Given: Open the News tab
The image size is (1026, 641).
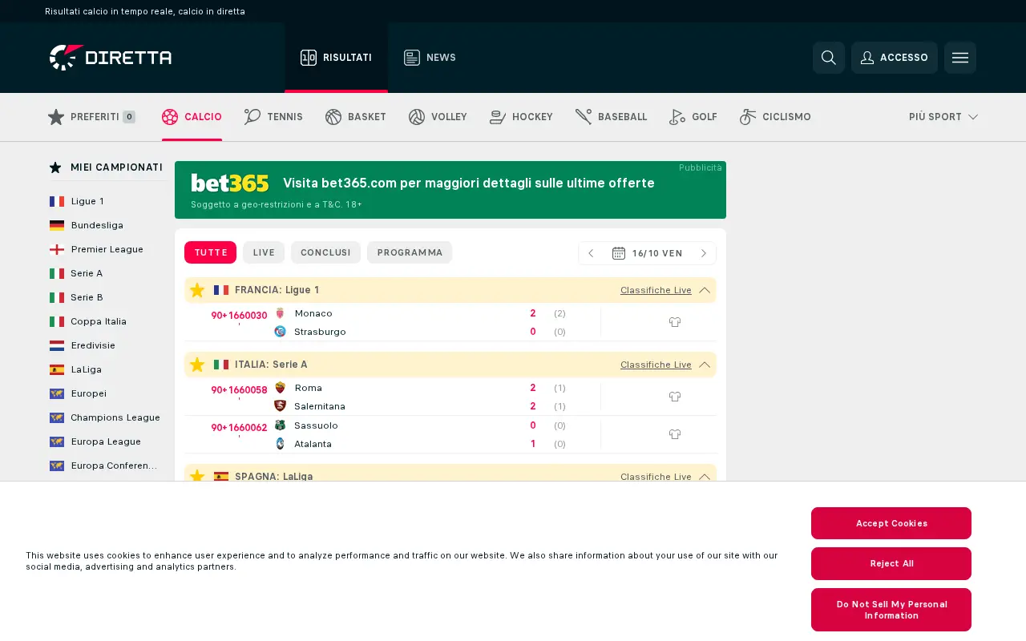Looking at the screenshot, I should pyautogui.click(x=430, y=58).
